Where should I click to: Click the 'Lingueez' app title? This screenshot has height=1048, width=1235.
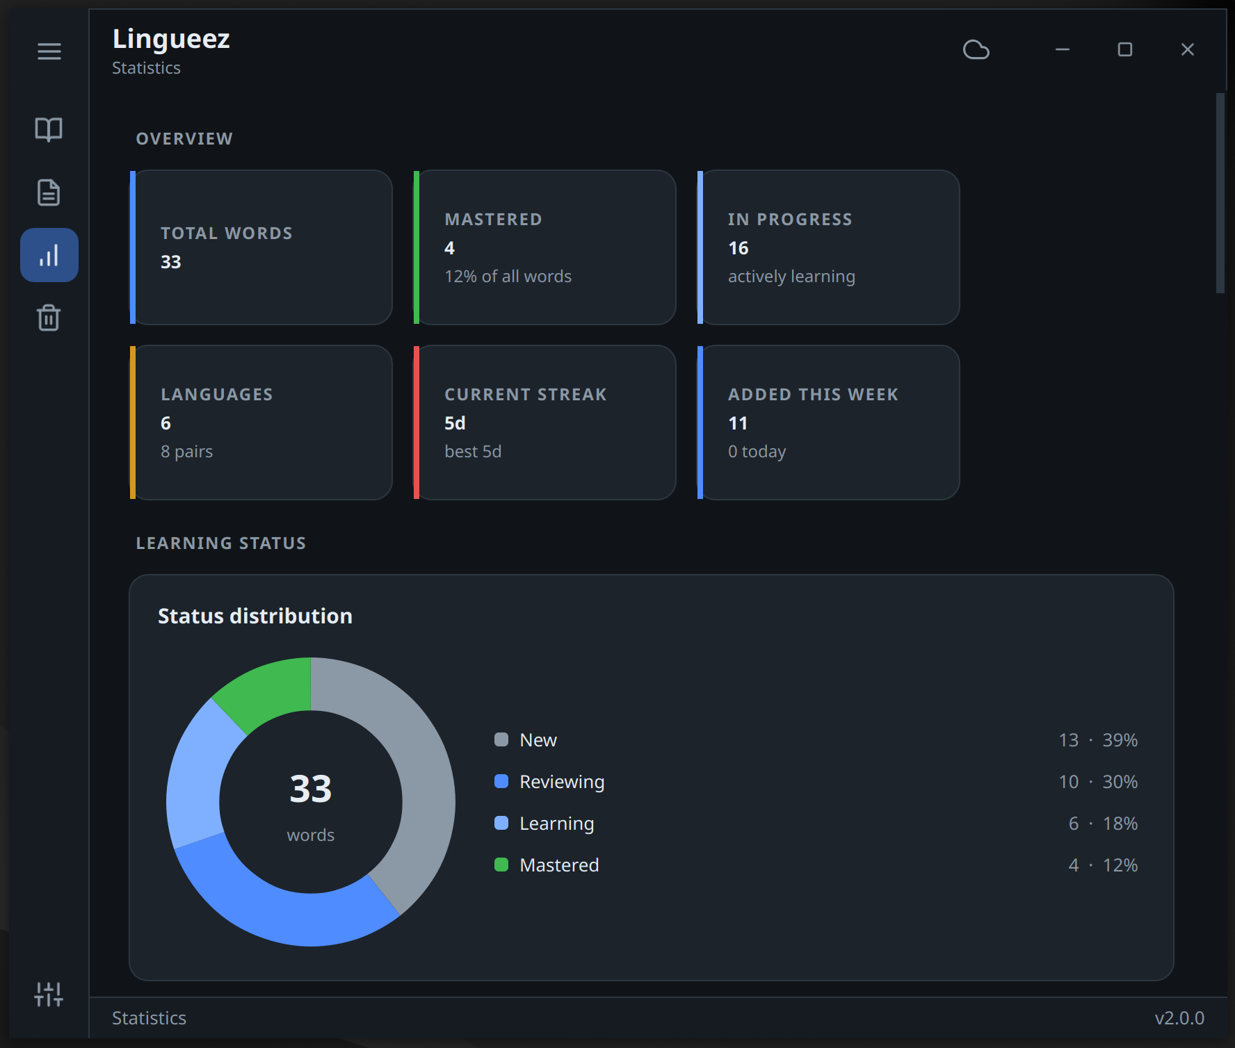click(x=171, y=40)
